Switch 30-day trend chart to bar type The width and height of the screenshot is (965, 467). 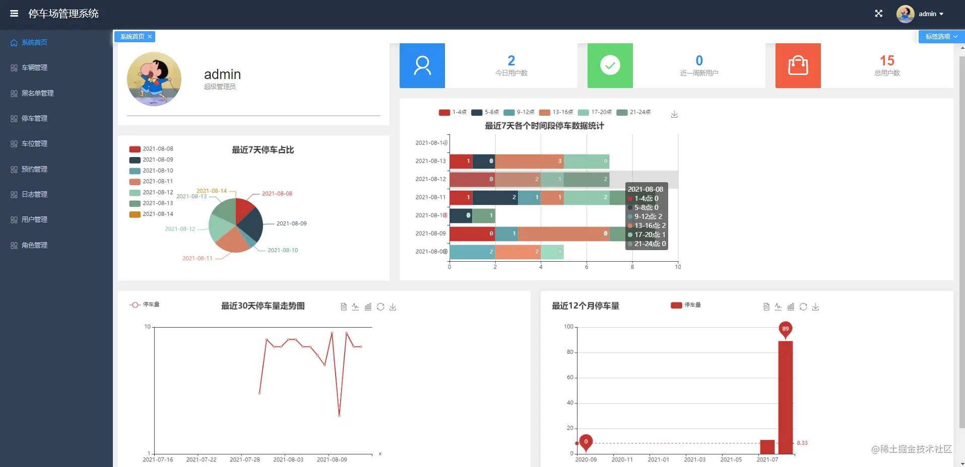(x=368, y=306)
